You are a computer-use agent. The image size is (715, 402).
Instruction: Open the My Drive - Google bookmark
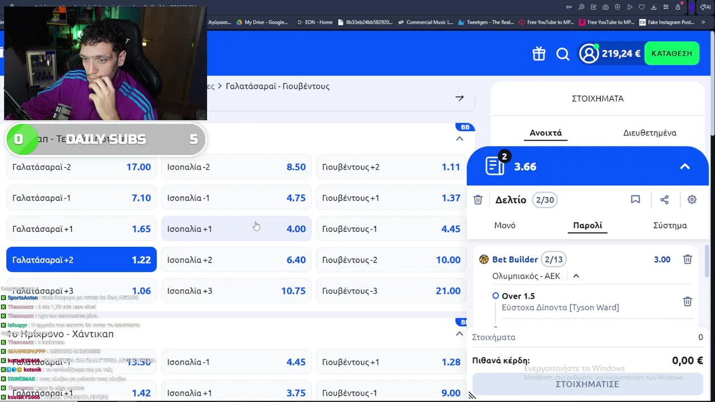click(x=261, y=22)
